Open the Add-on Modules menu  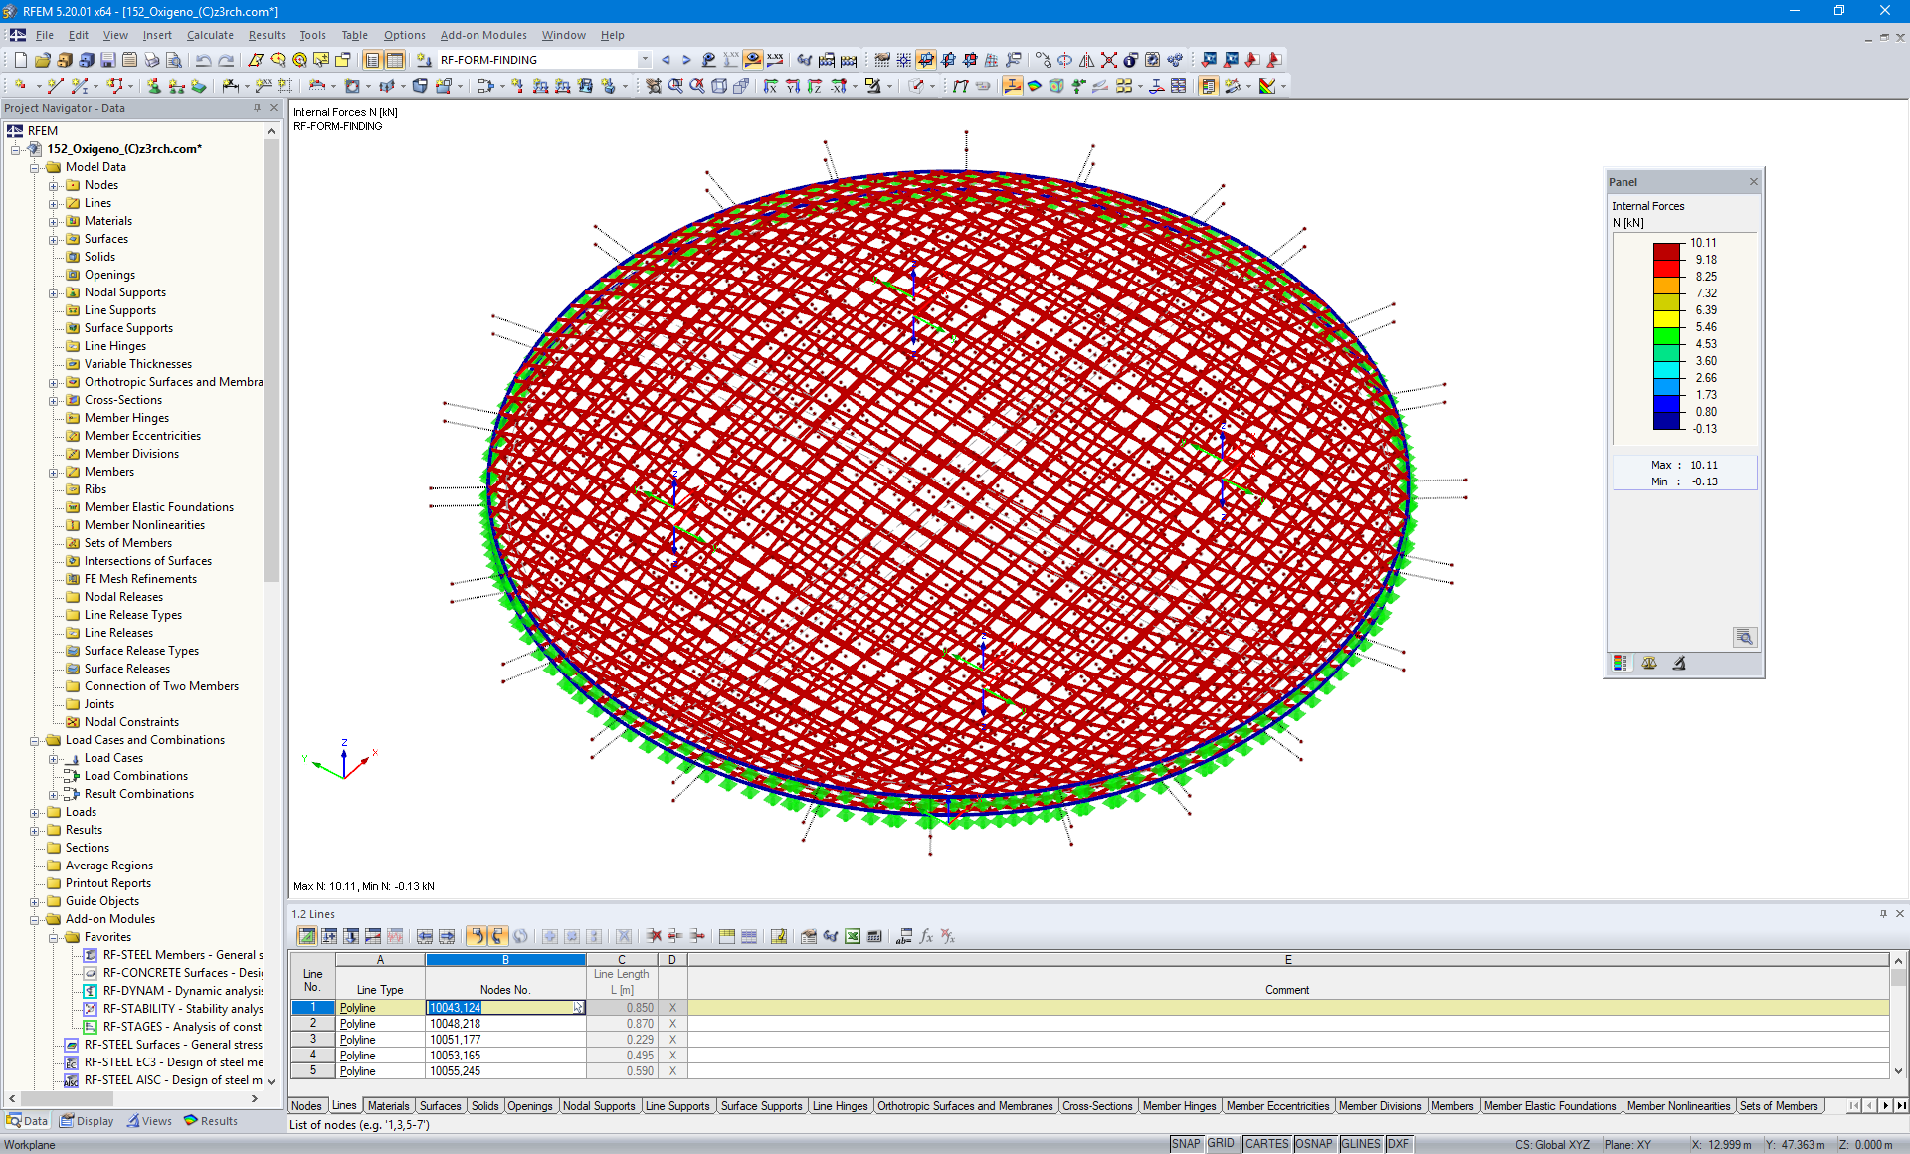pyautogui.click(x=483, y=35)
